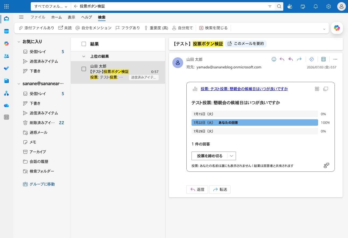This screenshot has height=238, width=348.
Task: Click the 投票ボタン検証 search field
Action: tap(172, 6)
